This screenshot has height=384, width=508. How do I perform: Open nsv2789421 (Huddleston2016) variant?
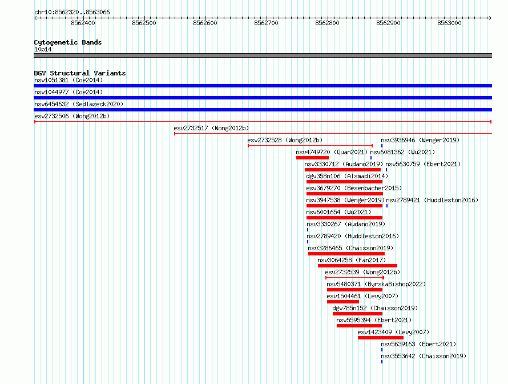(432, 200)
